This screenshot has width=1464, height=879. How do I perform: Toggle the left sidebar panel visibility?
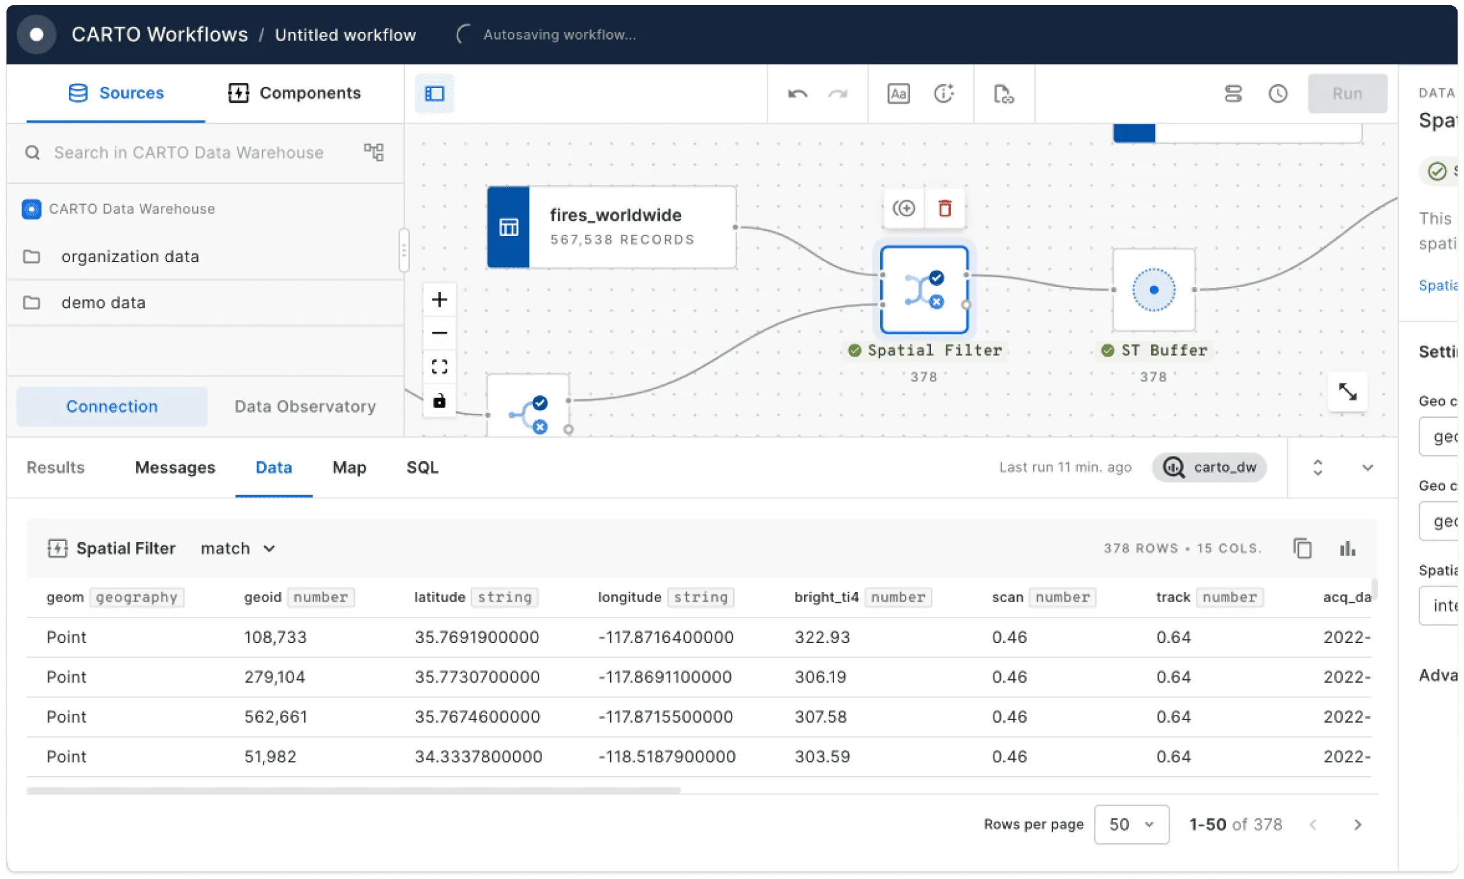click(435, 94)
